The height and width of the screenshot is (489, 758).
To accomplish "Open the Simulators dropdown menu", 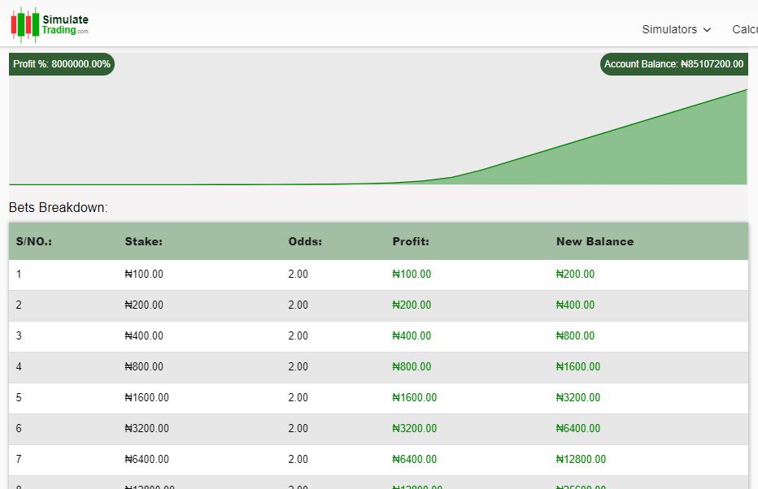I will [677, 29].
